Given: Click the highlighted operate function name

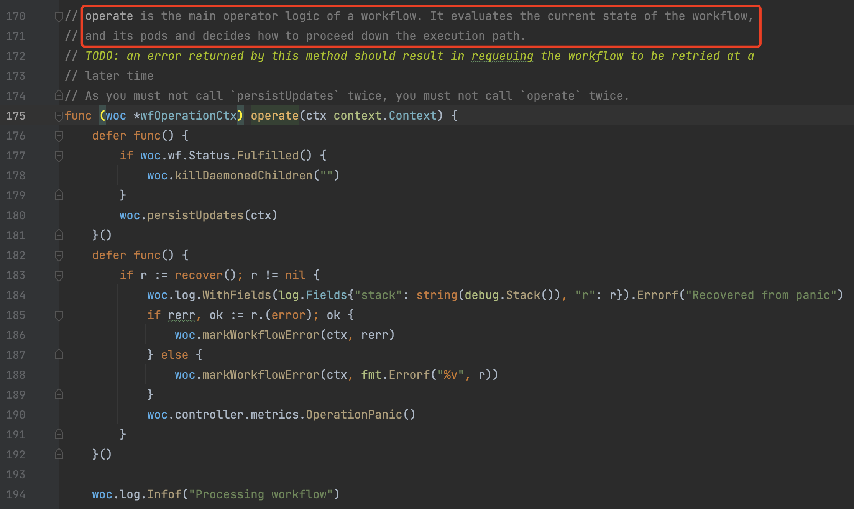Looking at the screenshot, I should click(x=274, y=116).
